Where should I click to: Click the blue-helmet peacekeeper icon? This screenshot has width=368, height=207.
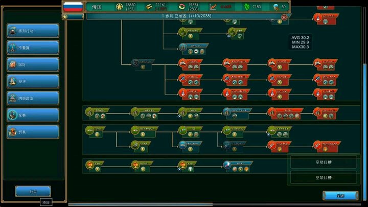click(x=276, y=7)
